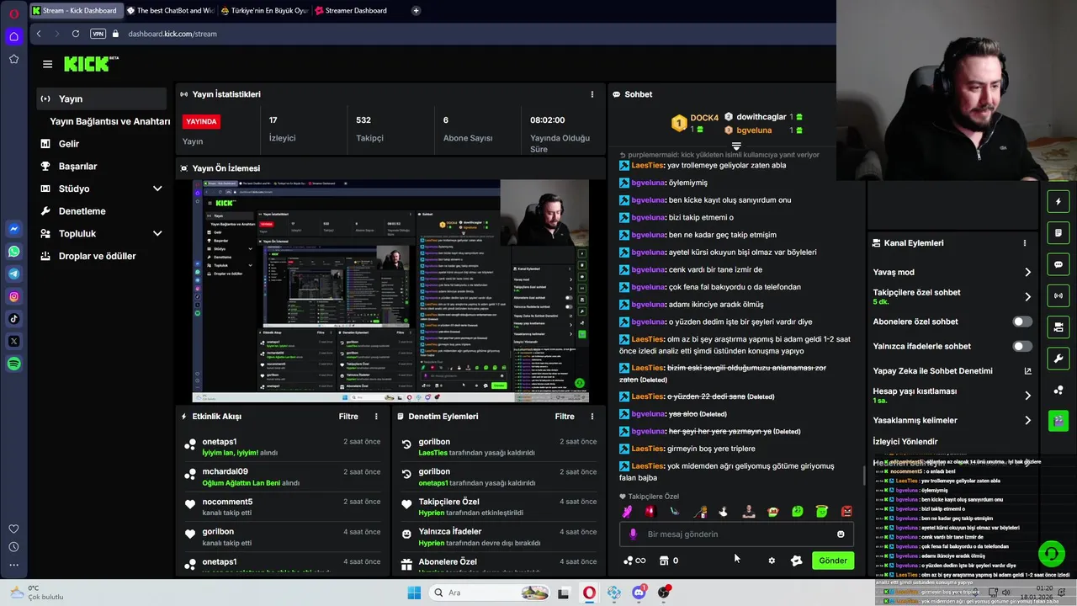Open the lightning quick actions icon
The height and width of the screenshot is (606, 1077).
click(x=1058, y=202)
